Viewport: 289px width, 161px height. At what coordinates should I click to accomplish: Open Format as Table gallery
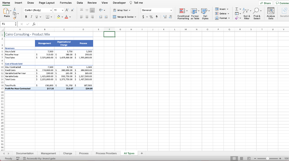click(195, 14)
